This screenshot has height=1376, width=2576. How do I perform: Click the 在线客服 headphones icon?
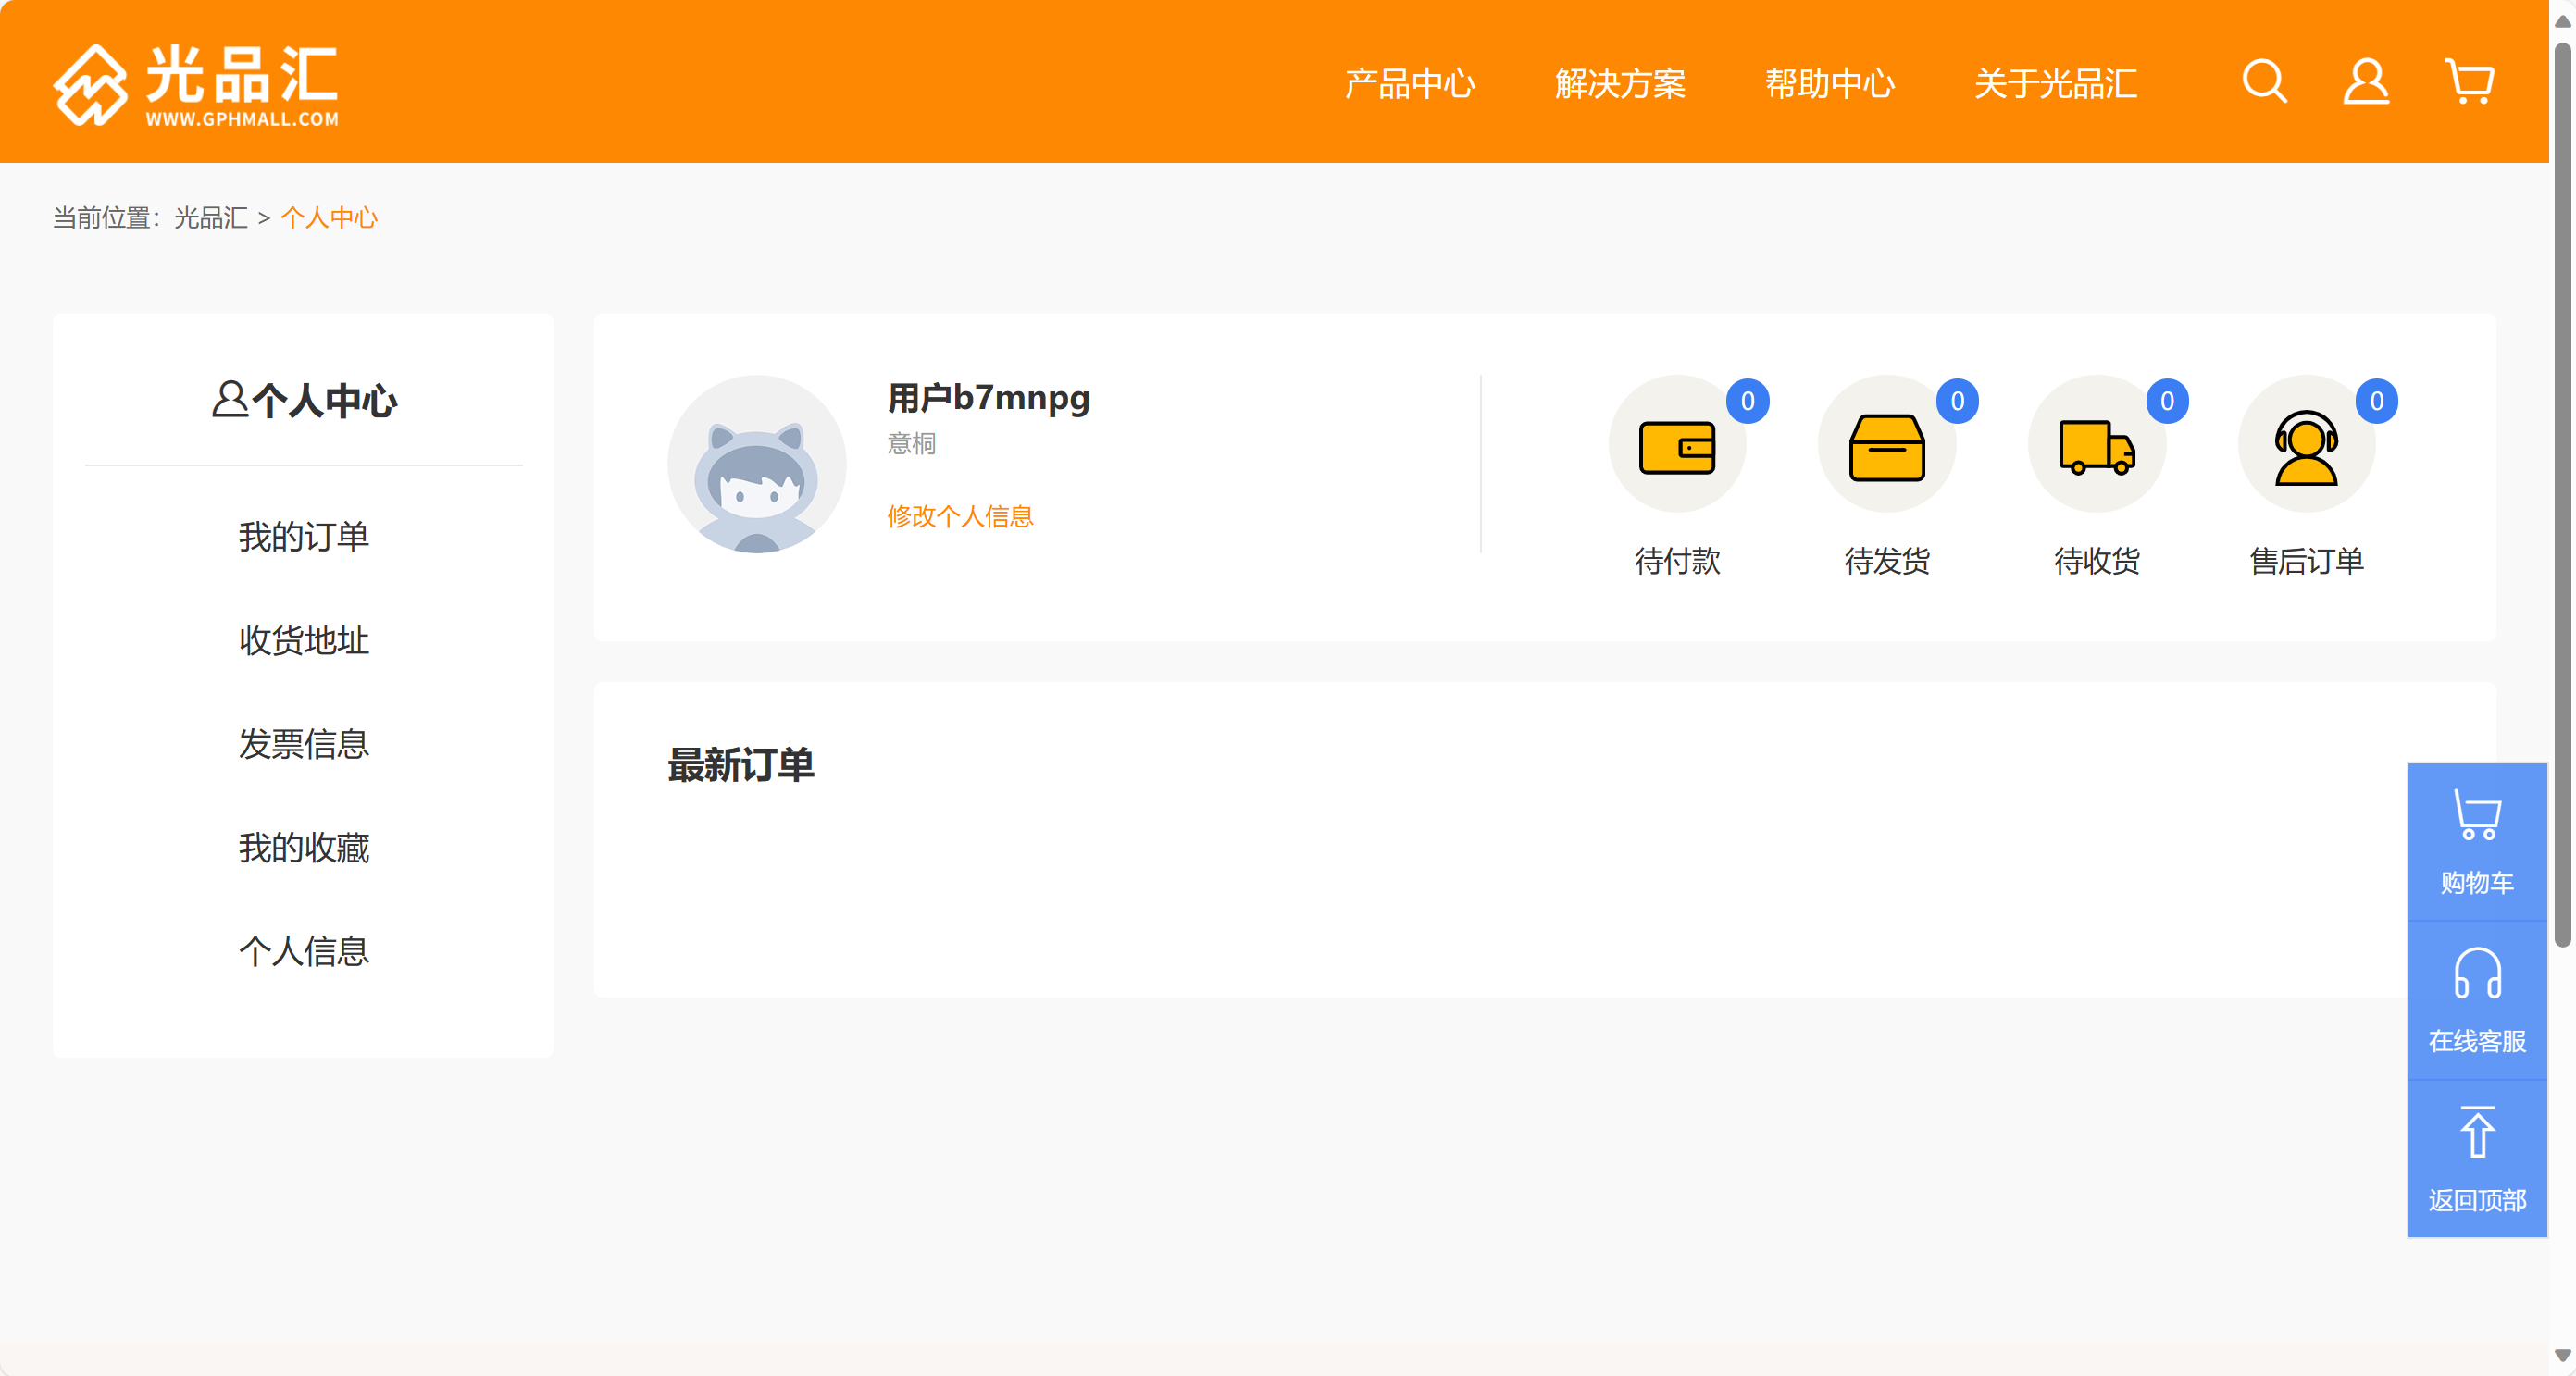click(2477, 973)
